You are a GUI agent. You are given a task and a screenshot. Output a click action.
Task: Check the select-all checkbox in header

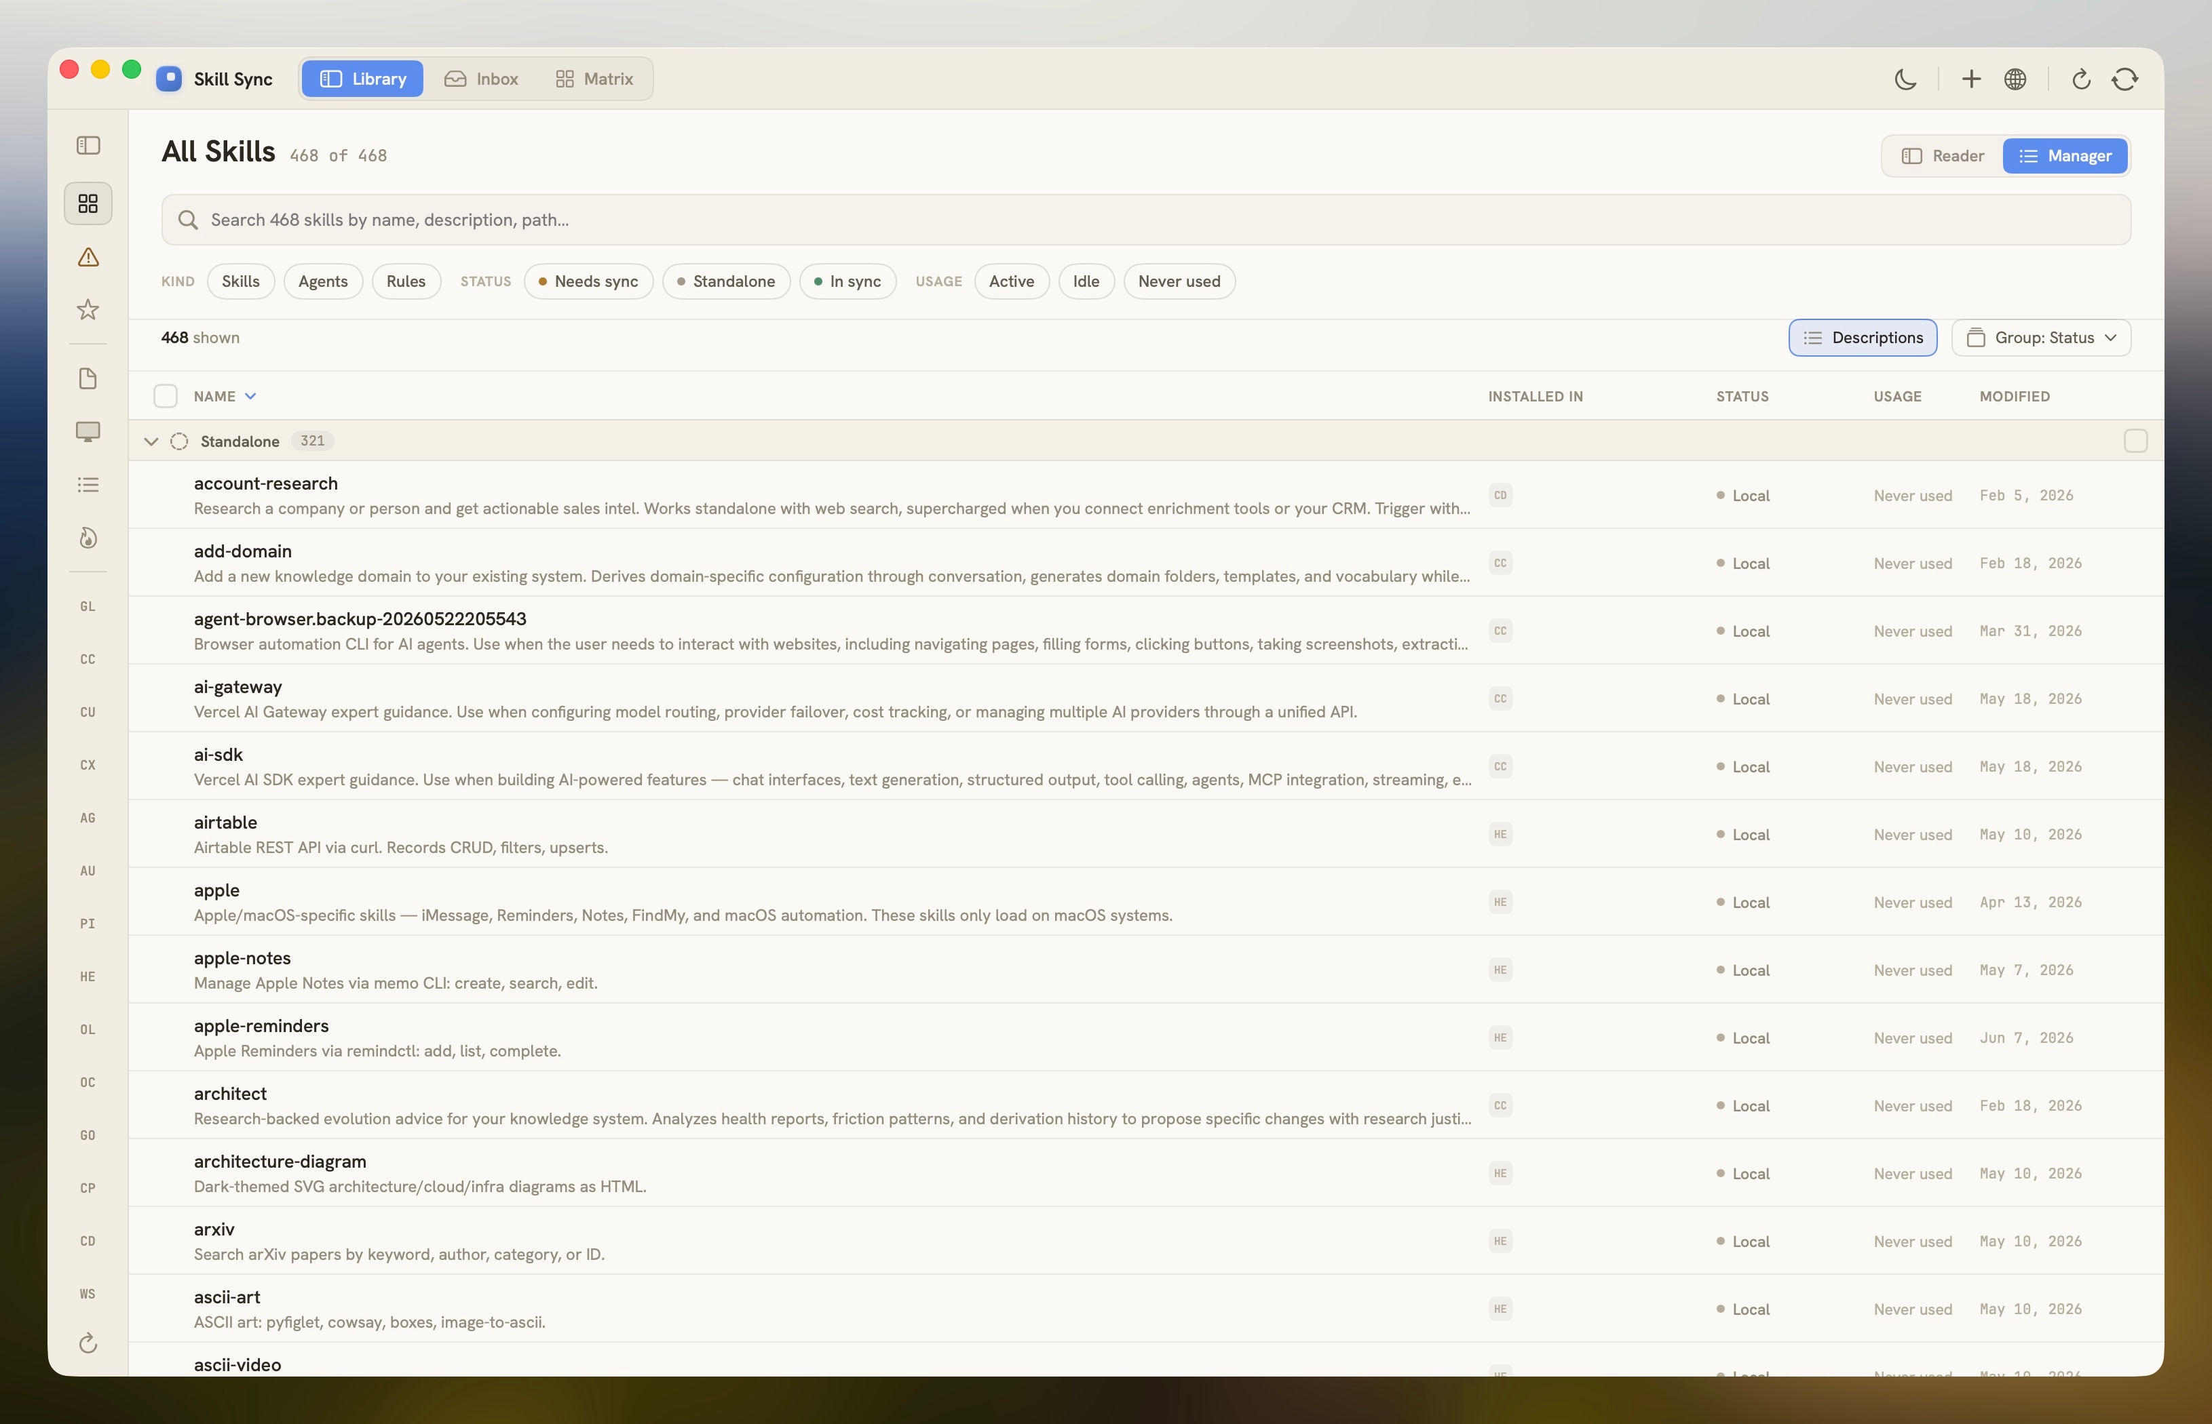click(166, 397)
